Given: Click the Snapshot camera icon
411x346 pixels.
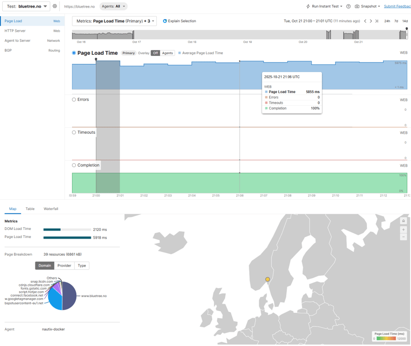Looking at the screenshot, I should 357,6.
